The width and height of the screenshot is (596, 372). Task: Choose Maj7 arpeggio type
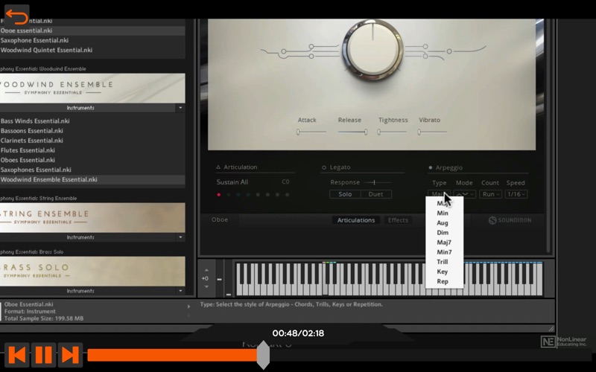tap(444, 243)
